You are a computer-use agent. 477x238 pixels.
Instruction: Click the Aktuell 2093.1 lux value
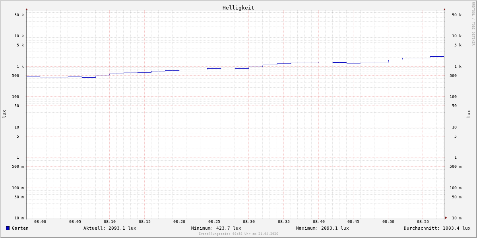tap(110, 228)
